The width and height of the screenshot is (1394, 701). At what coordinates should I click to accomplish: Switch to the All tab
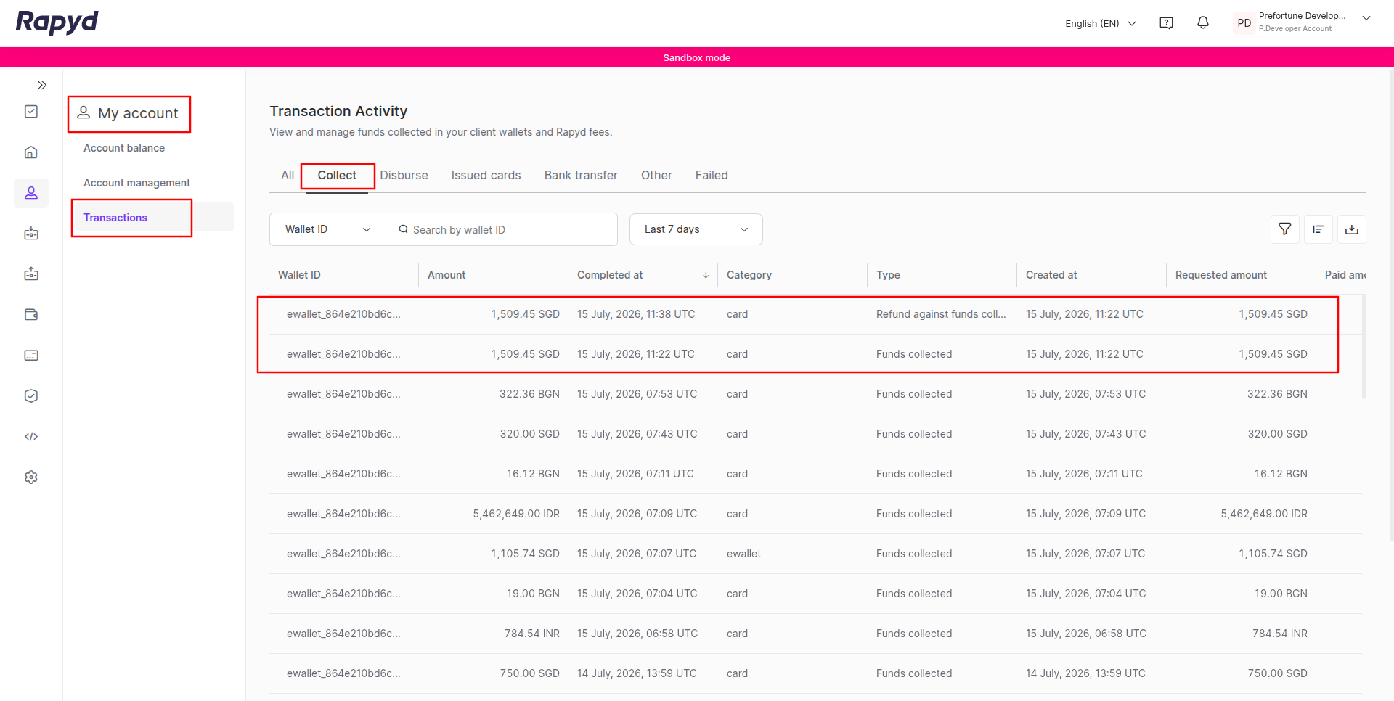(x=288, y=176)
